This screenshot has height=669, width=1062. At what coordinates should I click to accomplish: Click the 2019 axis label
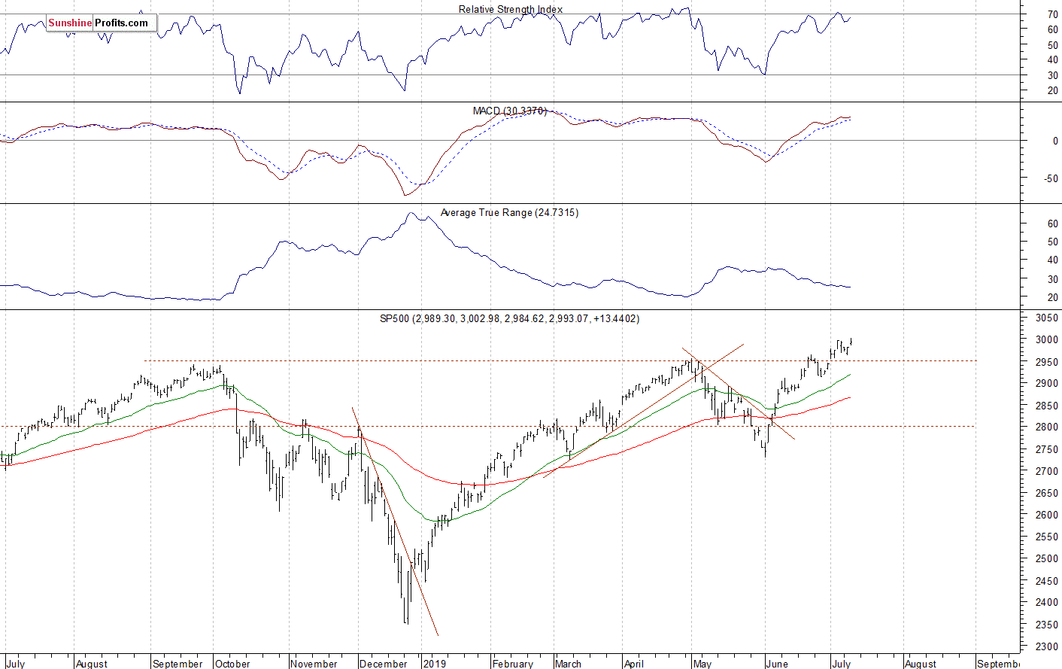click(435, 664)
